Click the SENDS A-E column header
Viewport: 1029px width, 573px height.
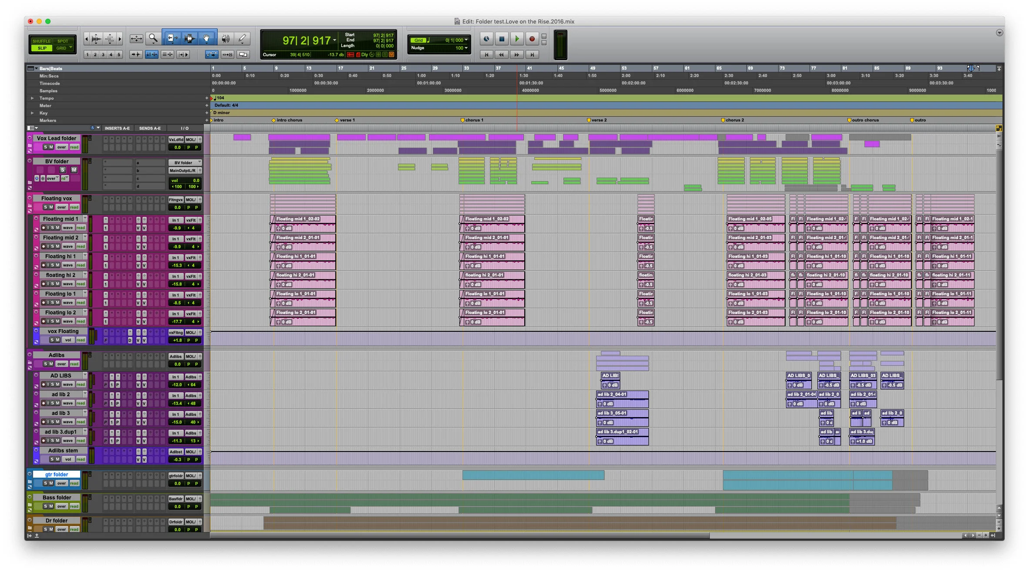[x=150, y=128]
